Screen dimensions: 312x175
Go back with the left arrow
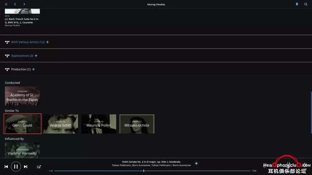coord(15,4)
